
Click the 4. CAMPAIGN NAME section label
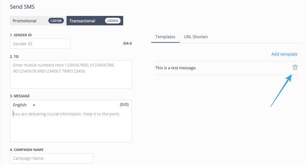27,149
